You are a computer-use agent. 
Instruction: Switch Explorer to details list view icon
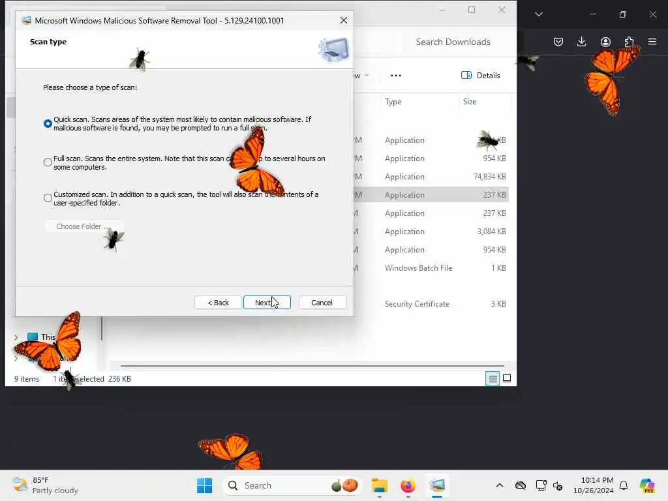coord(493,378)
